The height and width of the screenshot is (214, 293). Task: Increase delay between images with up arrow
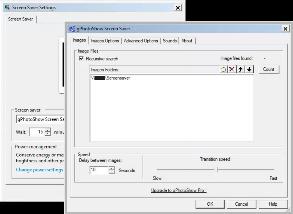coord(111,168)
